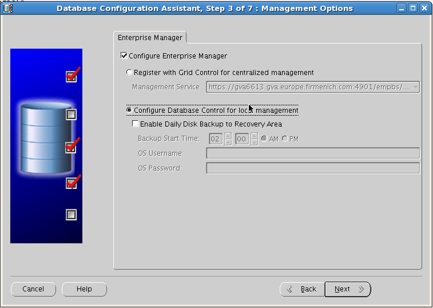Screen dimensions: 433x308
Task: Switch to the Enterprise Manager tab
Action: (x=150, y=38)
